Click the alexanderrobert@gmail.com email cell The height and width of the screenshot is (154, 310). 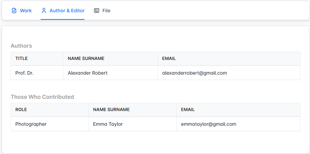(x=194, y=73)
